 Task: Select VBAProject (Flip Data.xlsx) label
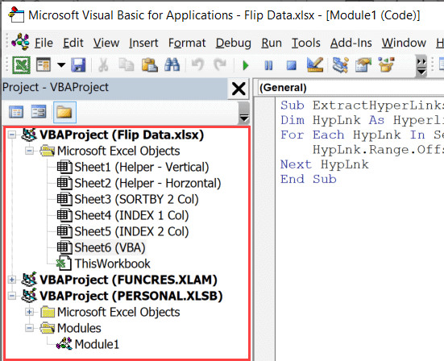pos(122,135)
